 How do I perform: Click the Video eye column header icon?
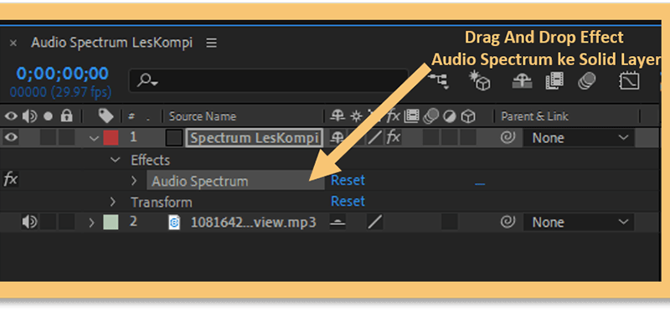point(11,116)
